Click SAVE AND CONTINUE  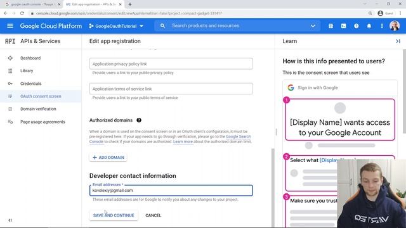click(114, 215)
